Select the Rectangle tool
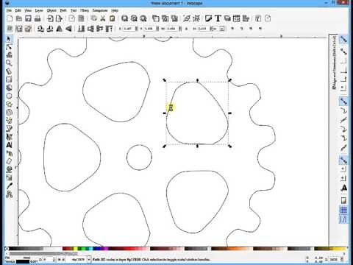 click(9, 79)
